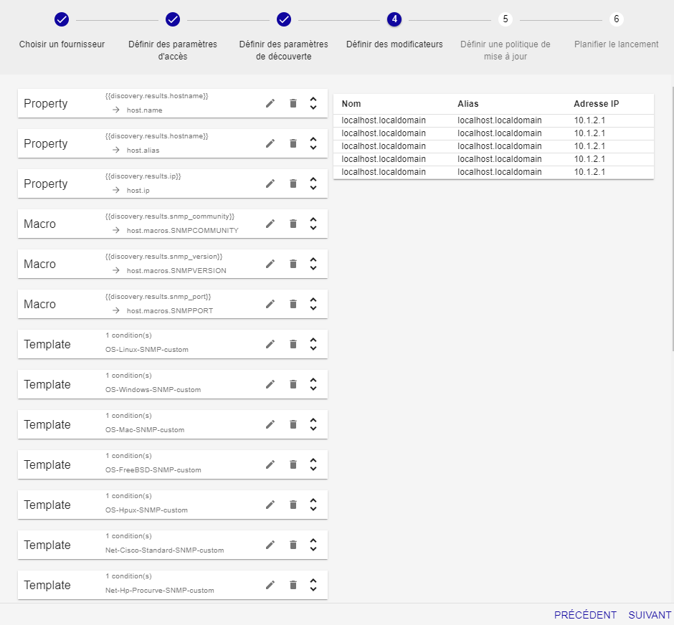Edit the SNMPVERSION Macro modifier
The image size is (674, 625).
point(270,264)
